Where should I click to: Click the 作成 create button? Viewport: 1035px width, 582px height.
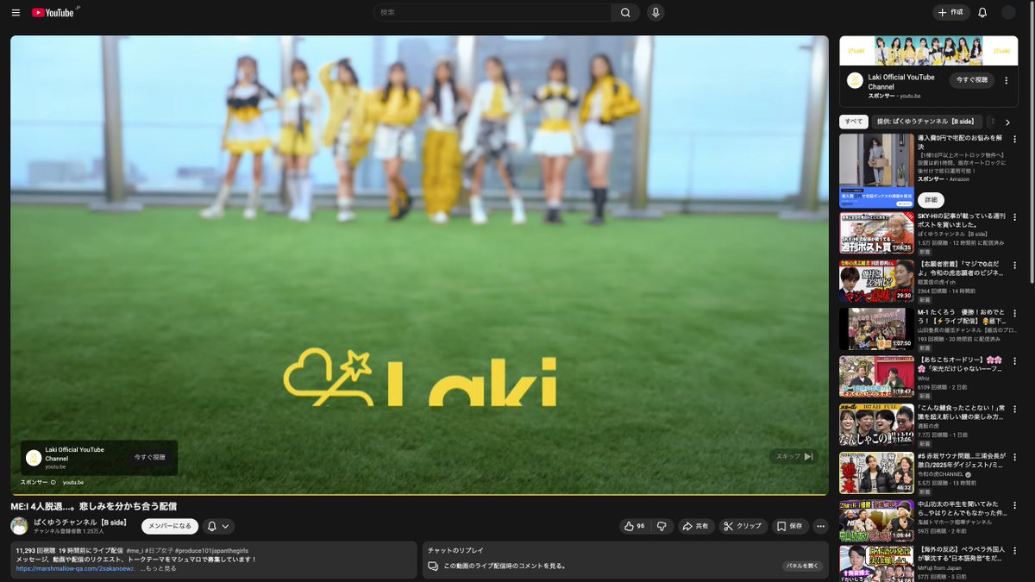951,13
